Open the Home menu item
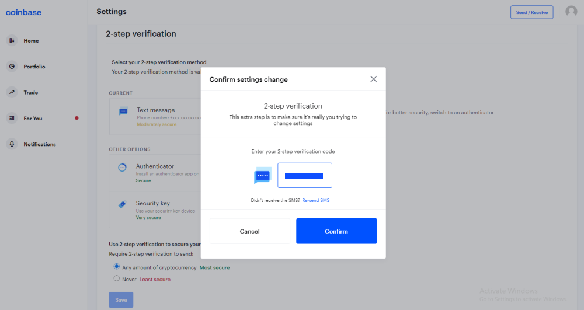Image resolution: width=584 pixels, height=310 pixels. [31, 41]
